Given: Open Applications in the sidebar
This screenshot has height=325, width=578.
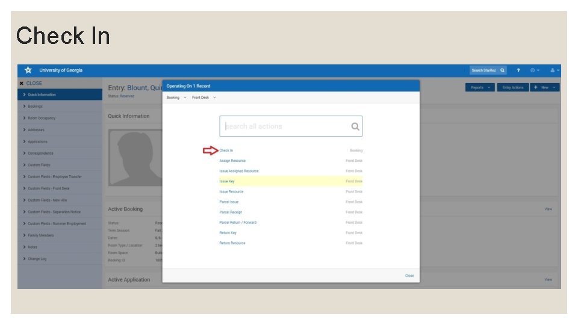Looking at the screenshot, I should (60, 141).
